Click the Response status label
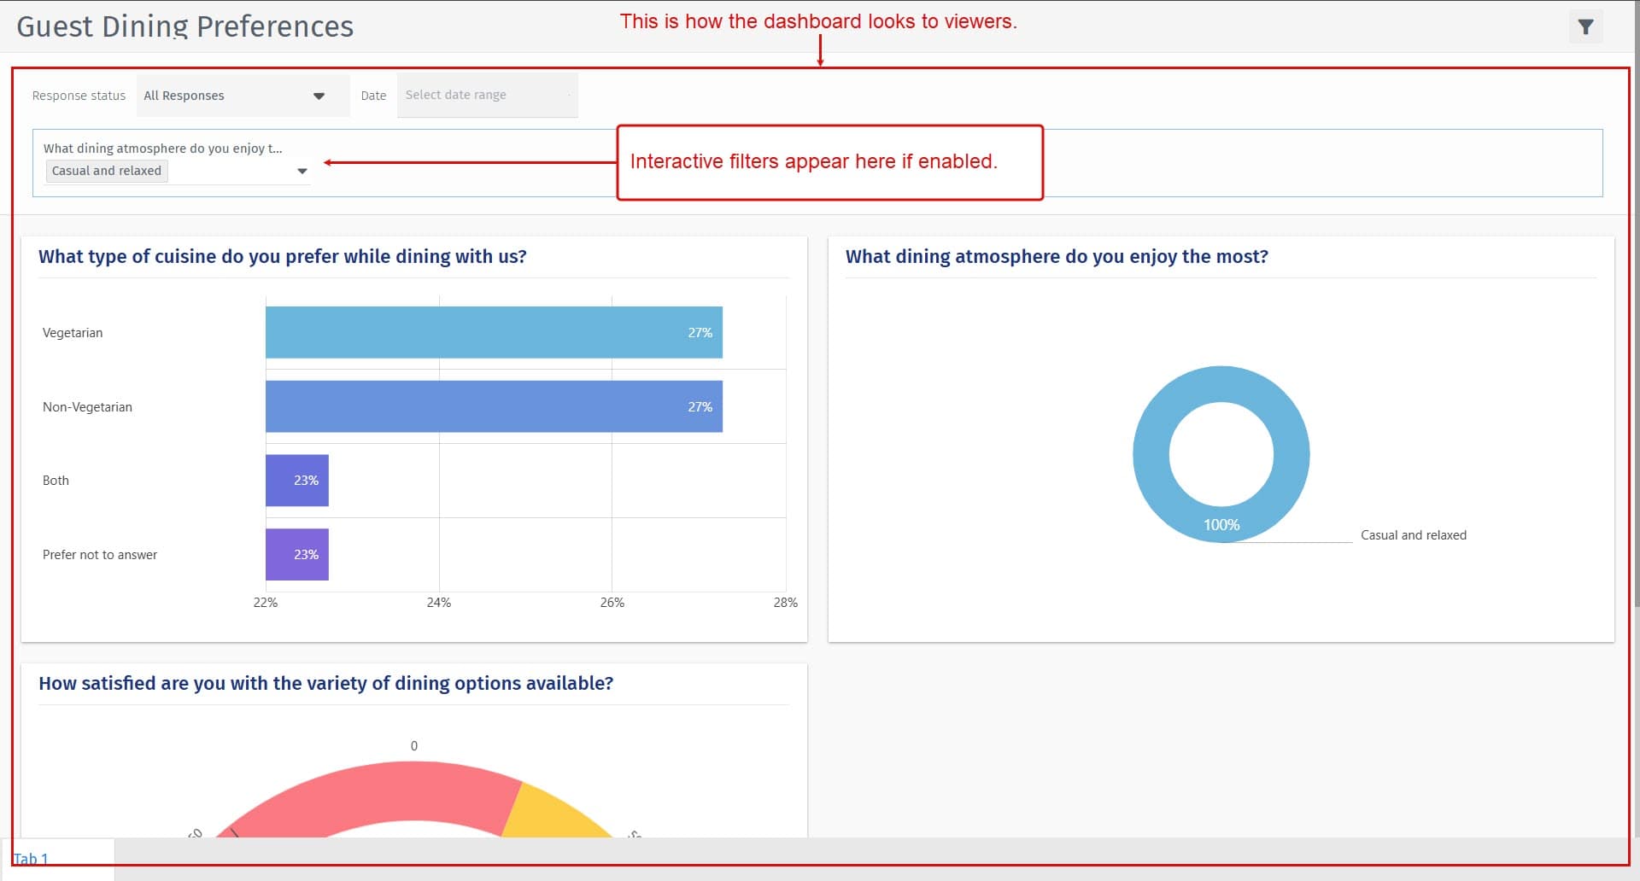This screenshot has width=1640, height=881. (x=78, y=95)
